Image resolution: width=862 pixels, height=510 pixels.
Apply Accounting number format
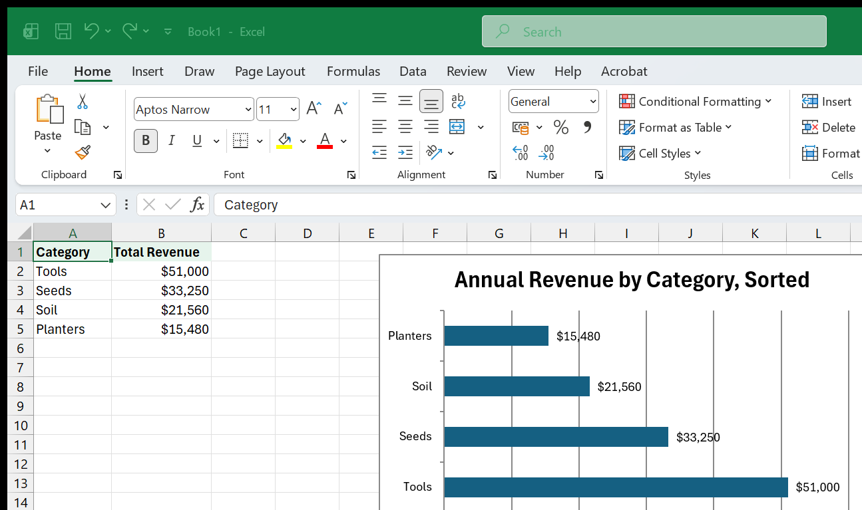point(521,127)
